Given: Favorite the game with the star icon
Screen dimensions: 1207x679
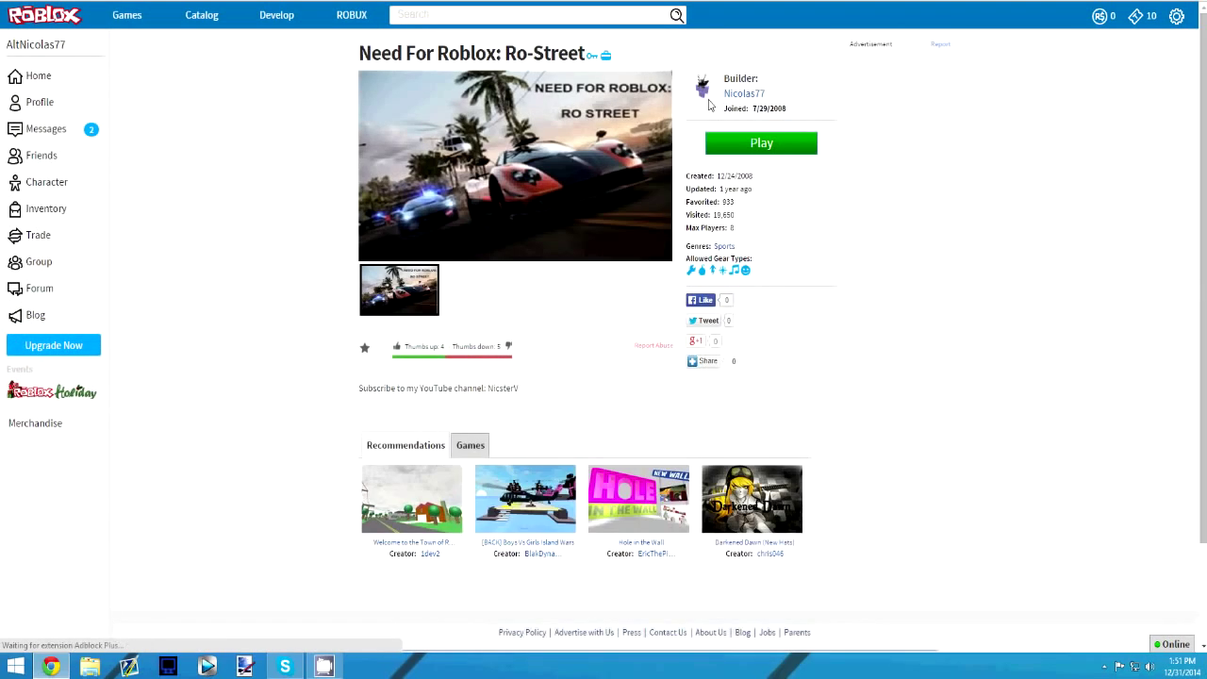Looking at the screenshot, I should pos(365,348).
